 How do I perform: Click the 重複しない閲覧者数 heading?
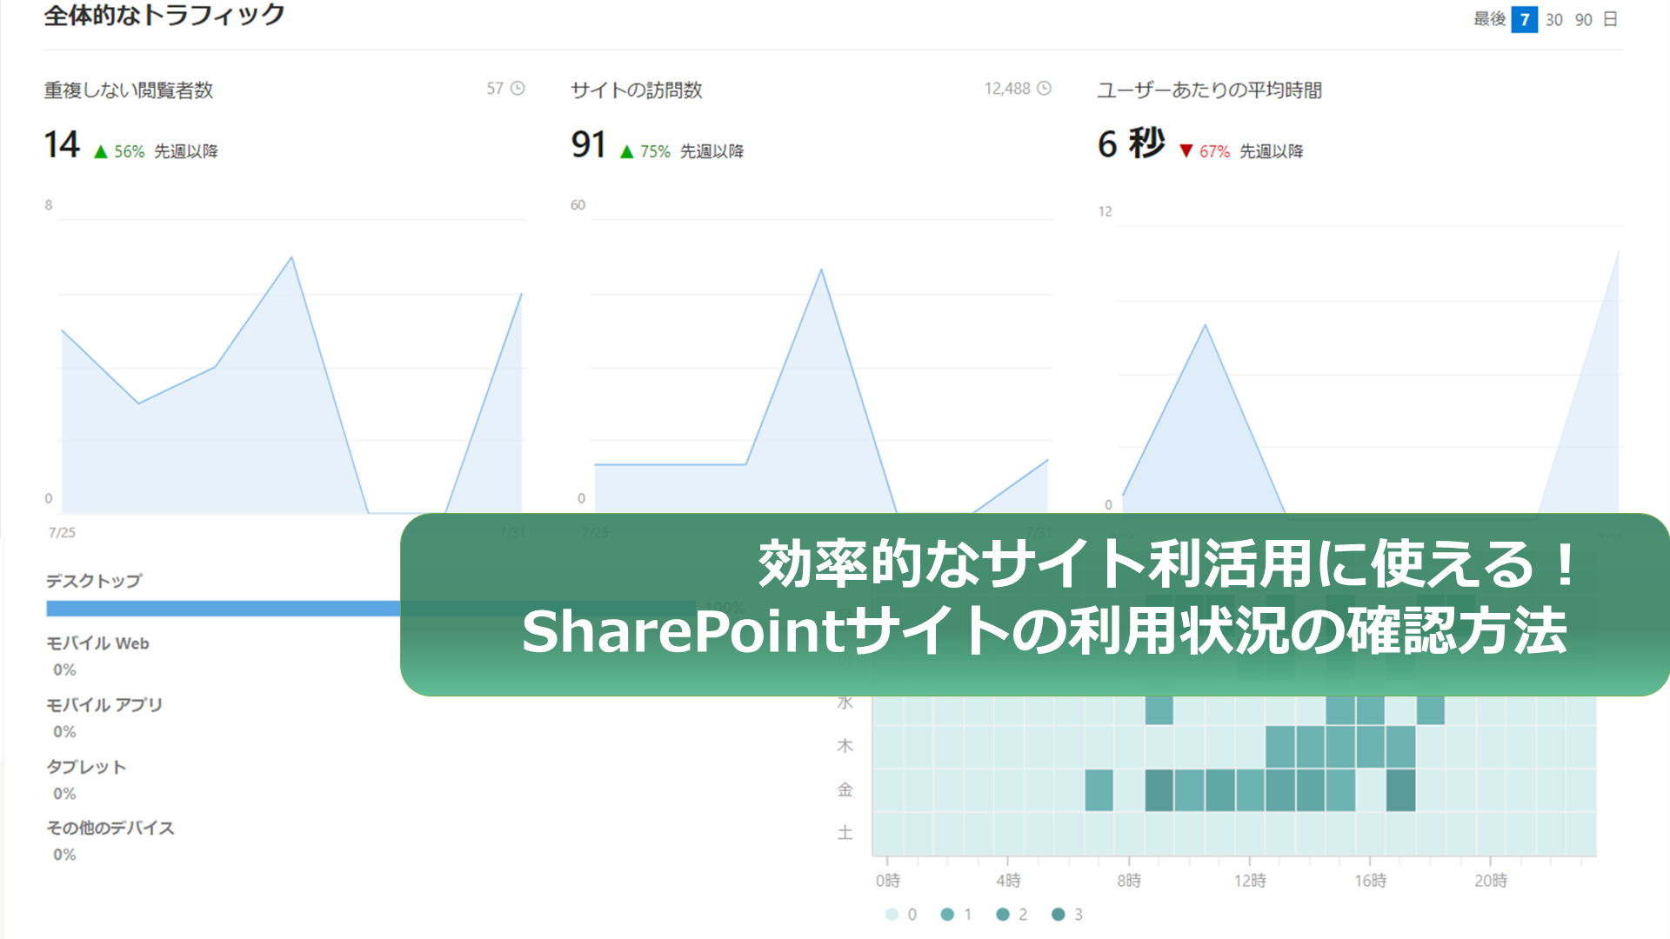129,90
